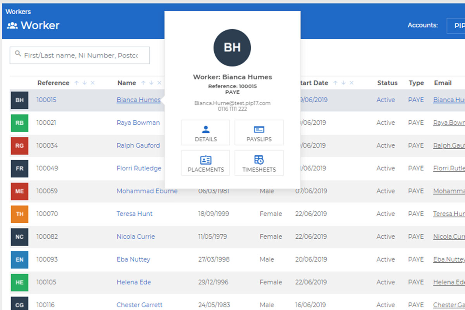Open the Eba Nuttey worker link
This screenshot has height=310, width=465.
coord(133,260)
